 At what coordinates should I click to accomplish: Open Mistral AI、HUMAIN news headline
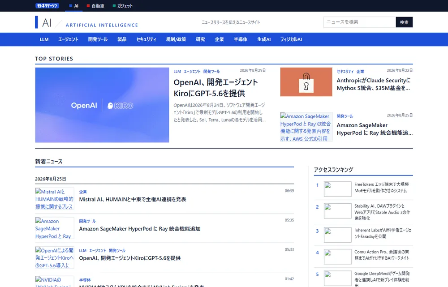133,199
